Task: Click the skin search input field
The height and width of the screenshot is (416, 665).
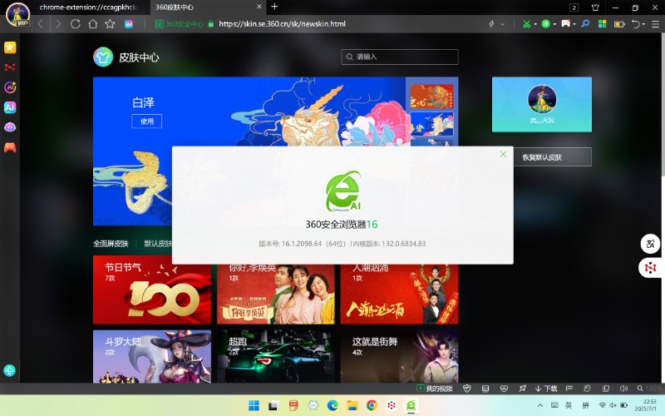Action: 400,57
